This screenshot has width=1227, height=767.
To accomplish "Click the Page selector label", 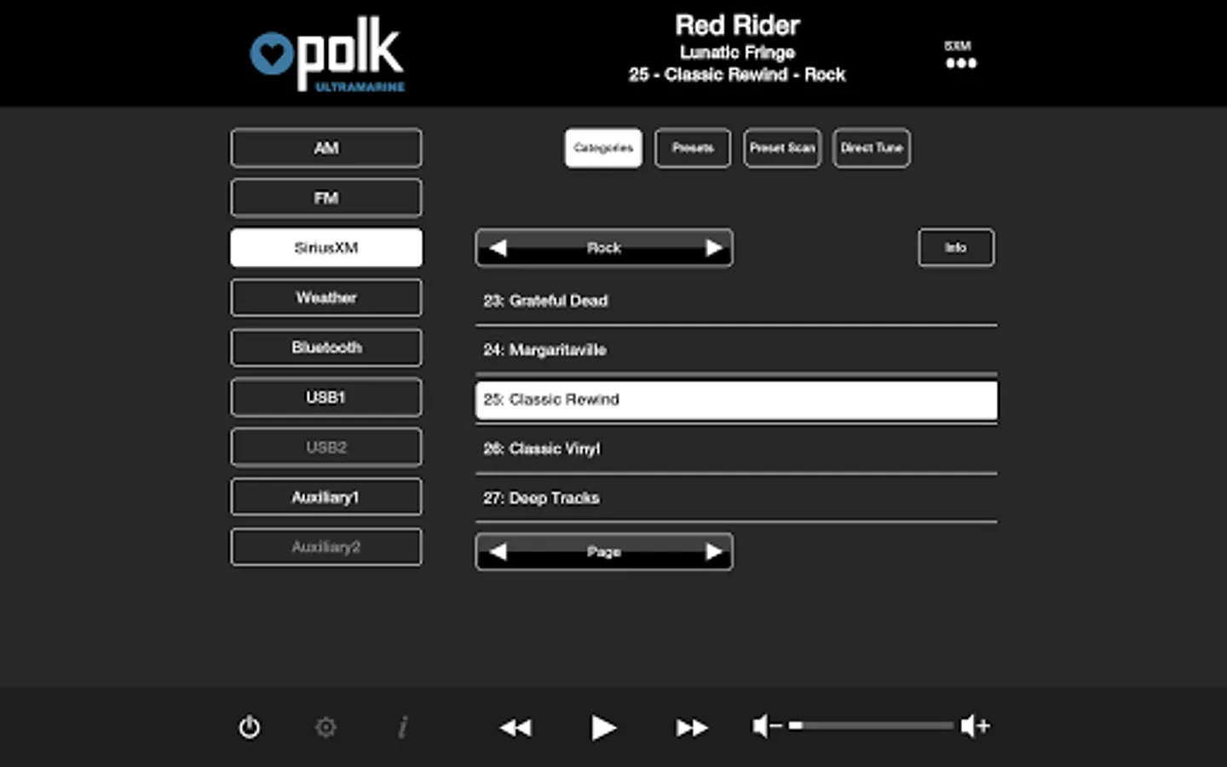I will pos(604,552).
